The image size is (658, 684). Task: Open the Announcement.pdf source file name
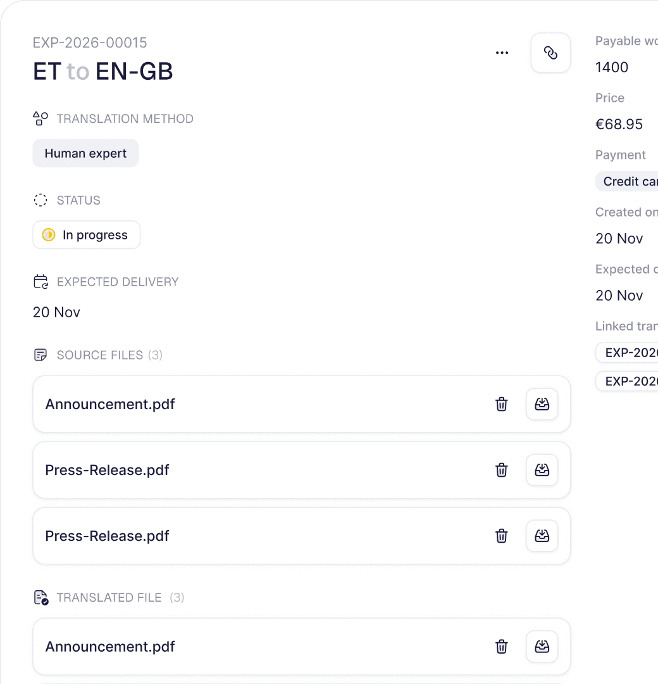pos(110,404)
